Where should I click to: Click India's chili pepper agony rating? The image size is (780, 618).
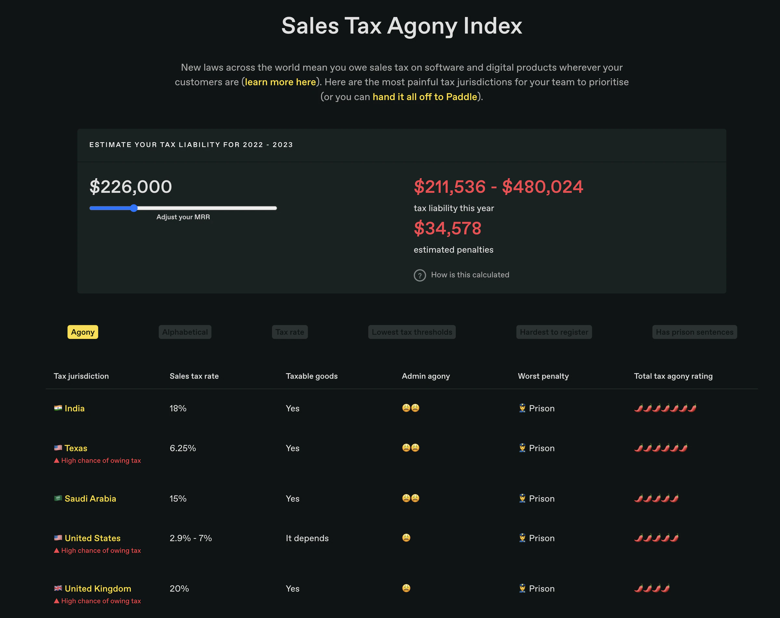coord(665,408)
